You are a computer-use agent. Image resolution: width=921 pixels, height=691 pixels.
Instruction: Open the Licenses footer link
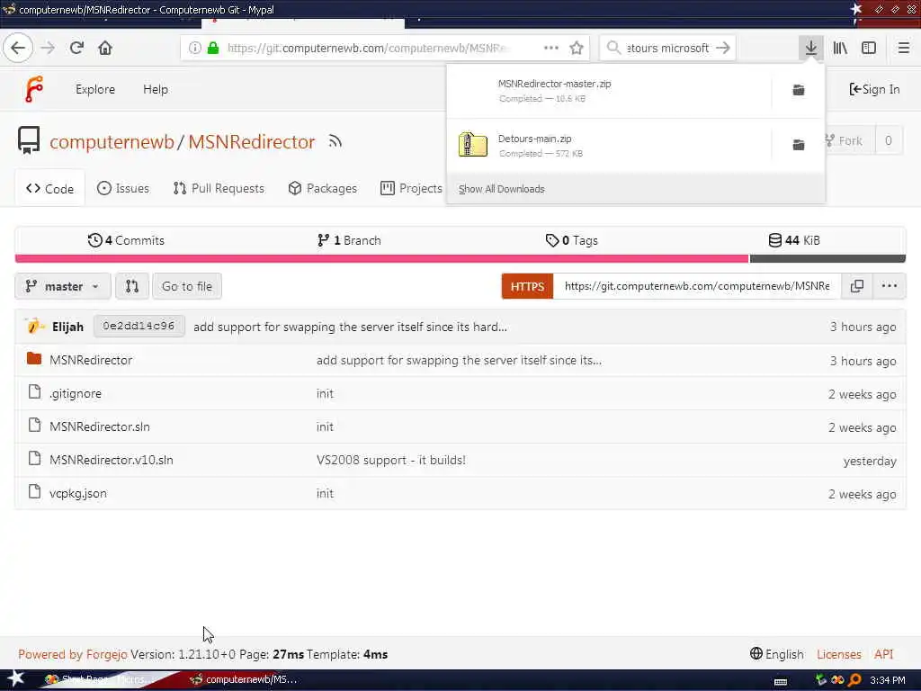[x=839, y=654]
